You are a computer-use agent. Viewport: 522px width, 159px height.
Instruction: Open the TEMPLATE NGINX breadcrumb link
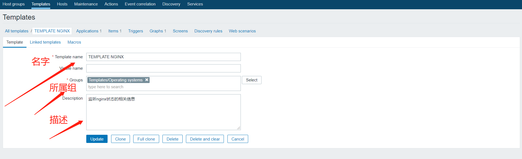coord(52,31)
